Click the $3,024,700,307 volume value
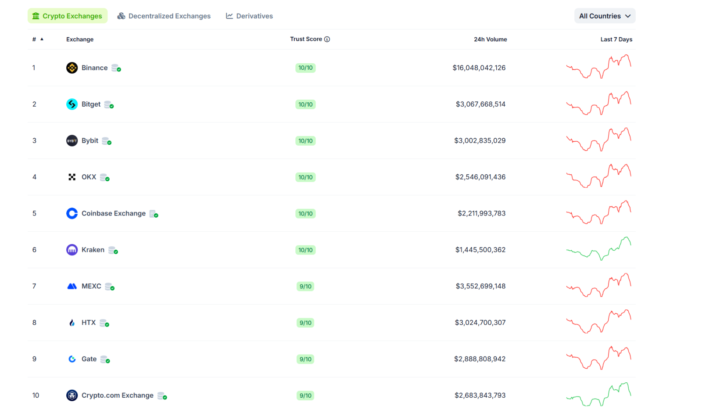This screenshot has height=413, width=702. pyautogui.click(x=480, y=323)
